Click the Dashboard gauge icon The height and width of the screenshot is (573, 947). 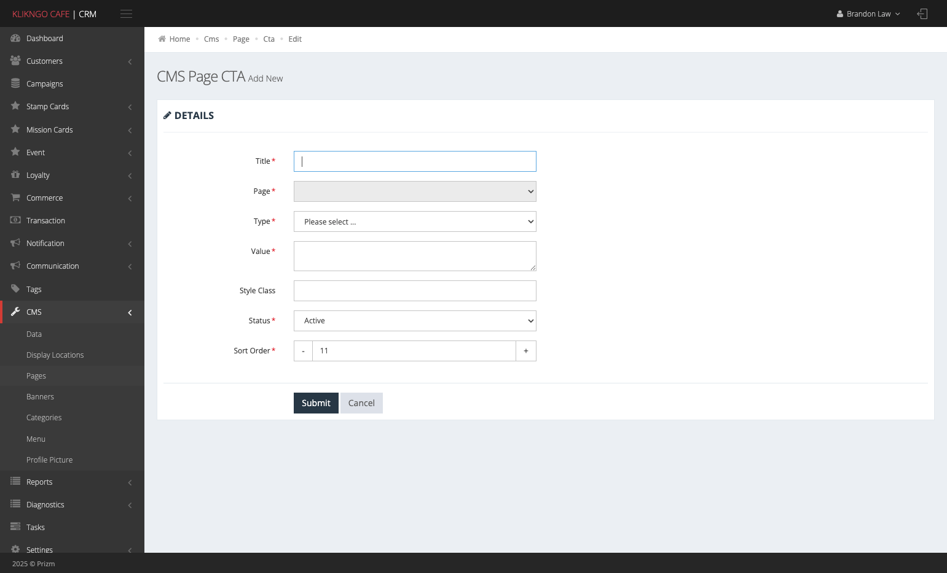15,38
